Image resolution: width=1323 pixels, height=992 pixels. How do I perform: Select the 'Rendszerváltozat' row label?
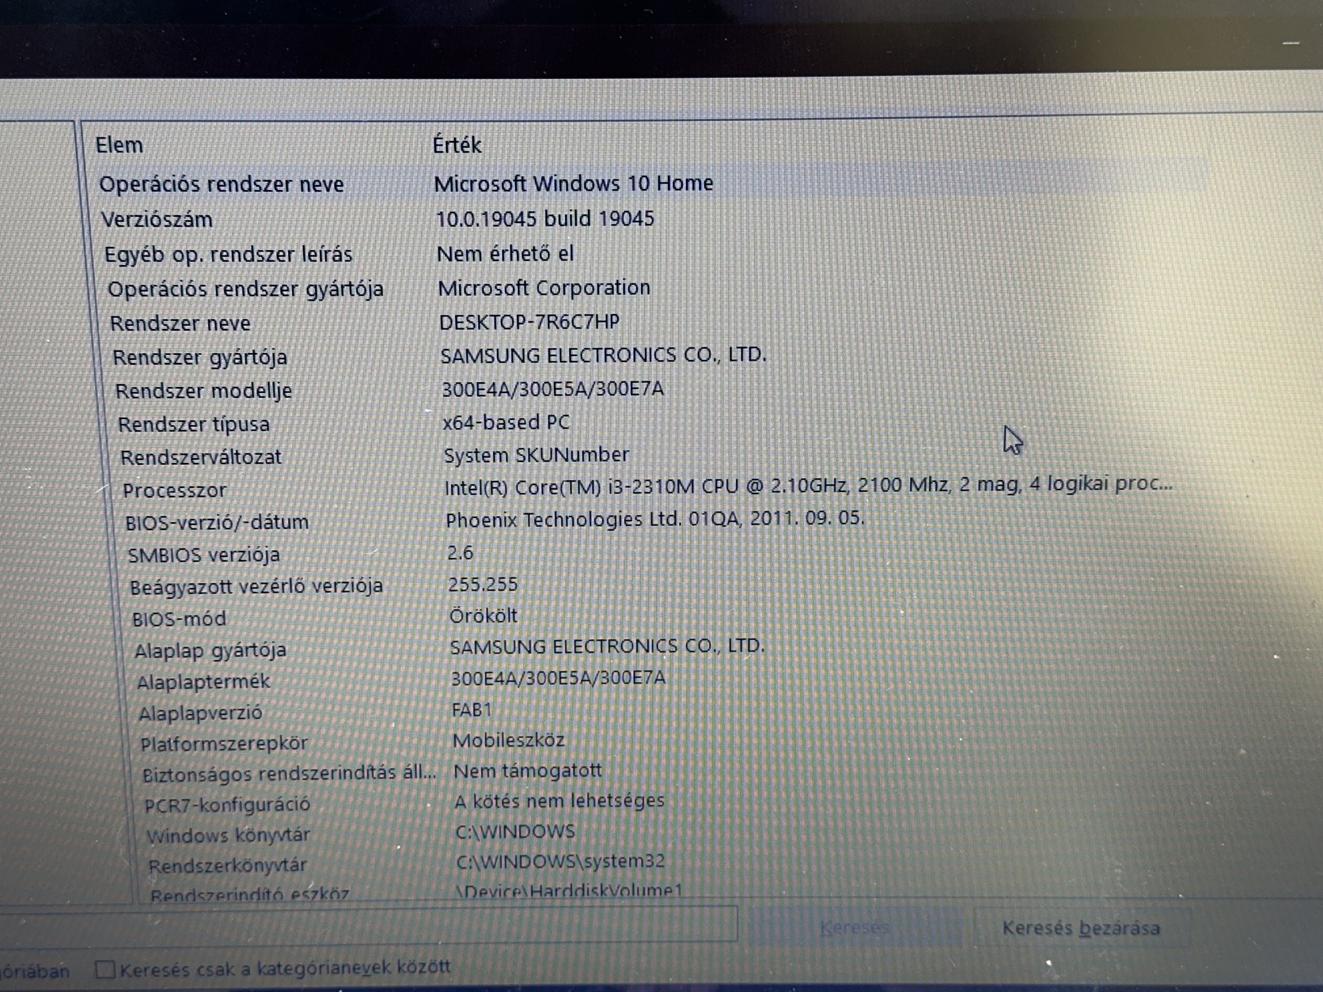201,457
